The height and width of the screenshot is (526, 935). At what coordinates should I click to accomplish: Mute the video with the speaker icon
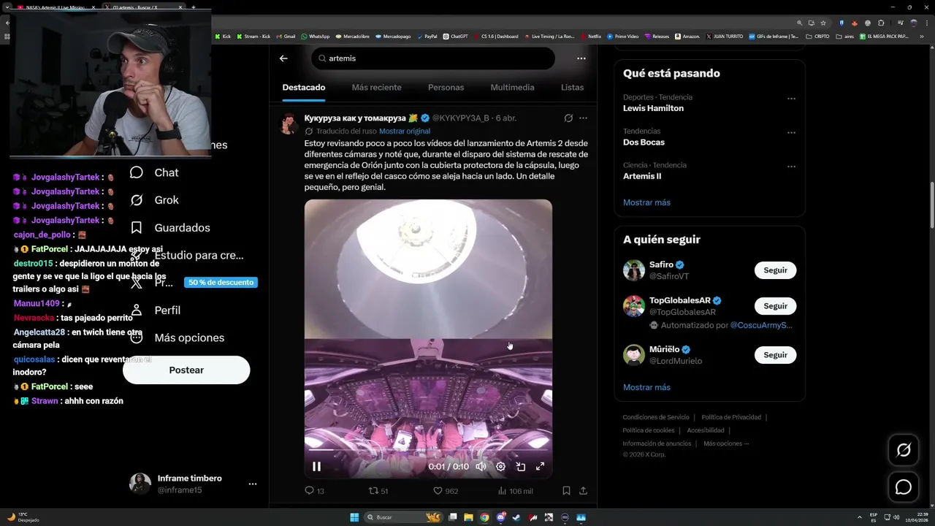(x=481, y=466)
